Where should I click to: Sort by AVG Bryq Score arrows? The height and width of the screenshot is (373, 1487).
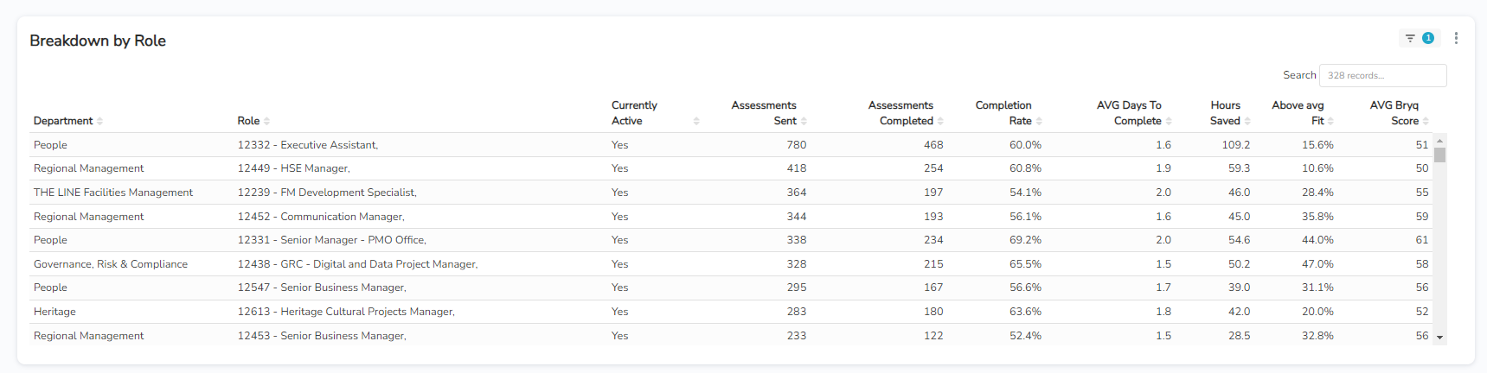coord(1426,122)
